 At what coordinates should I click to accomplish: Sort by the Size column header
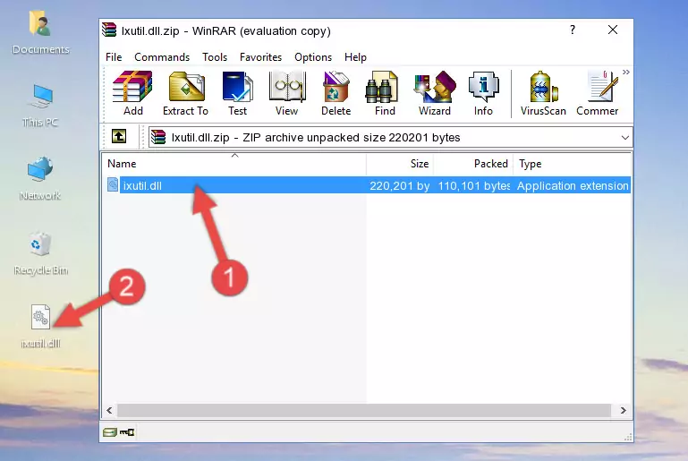point(400,164)
